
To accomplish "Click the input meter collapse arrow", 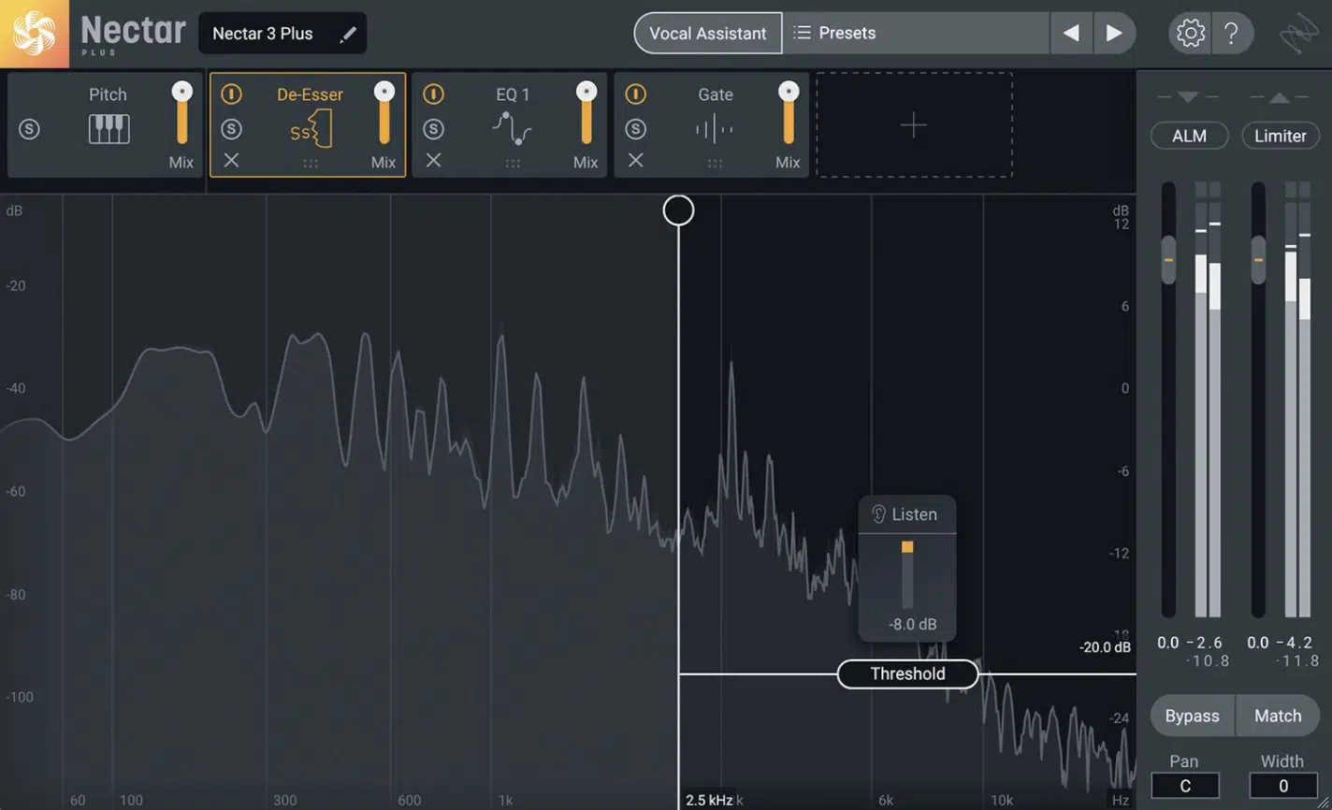I will [x=1188, y=97].
